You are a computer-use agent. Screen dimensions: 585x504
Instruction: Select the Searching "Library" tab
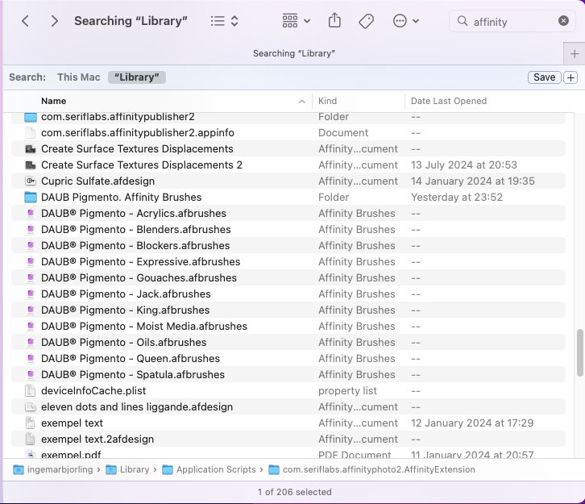pyautogui.click(x=293, y=53)
